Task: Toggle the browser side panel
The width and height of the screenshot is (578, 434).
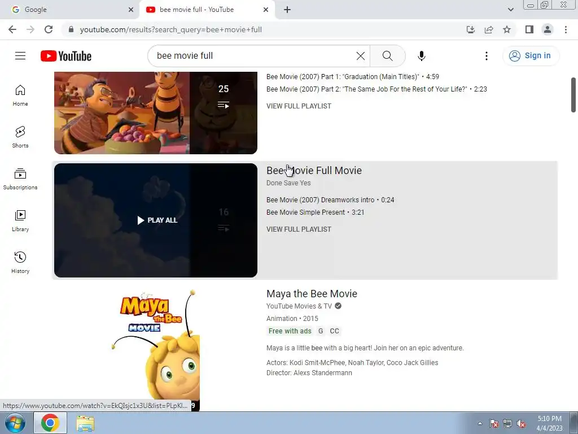Action: pos(529,29)
